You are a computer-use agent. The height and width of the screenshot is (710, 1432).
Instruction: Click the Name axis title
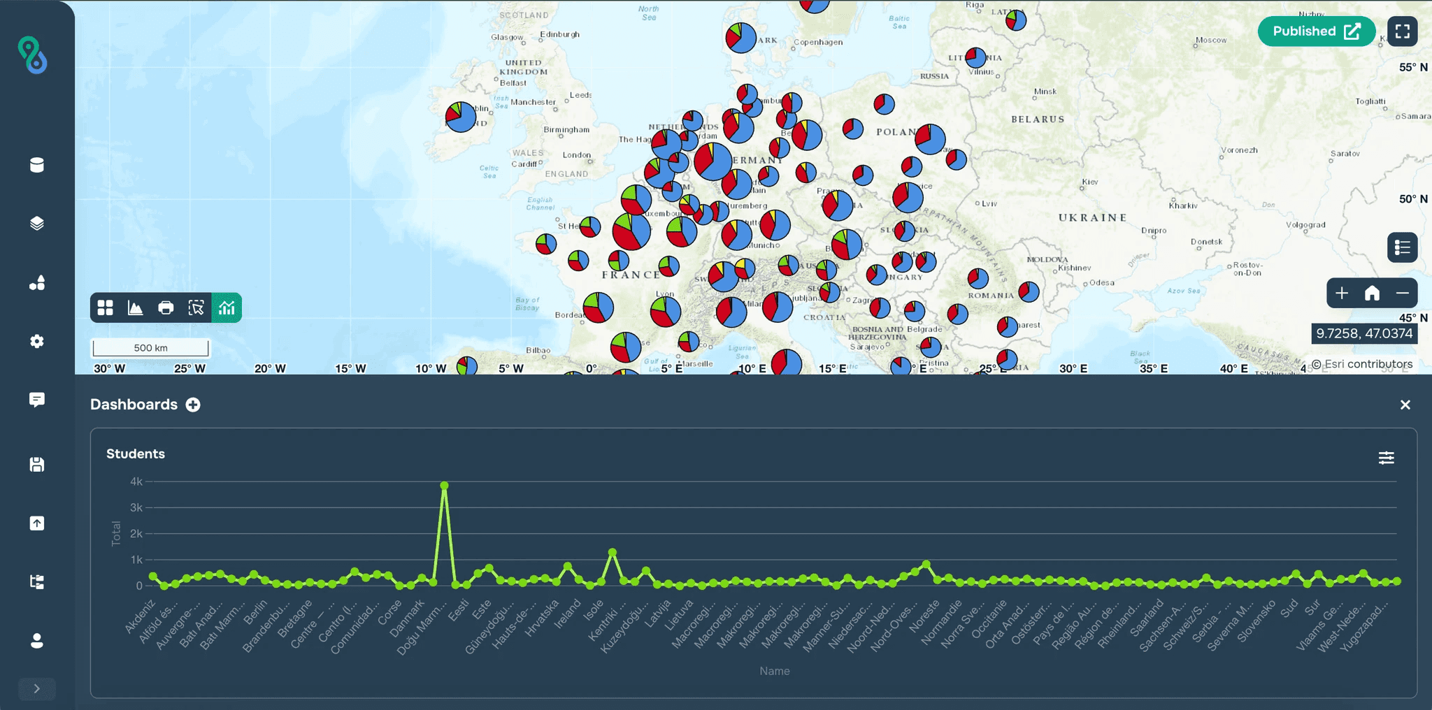coord(775,671)
